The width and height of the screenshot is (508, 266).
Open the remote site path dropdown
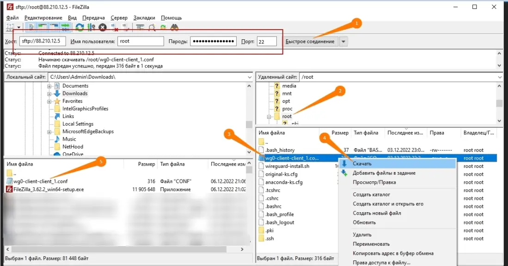point(500,77)
